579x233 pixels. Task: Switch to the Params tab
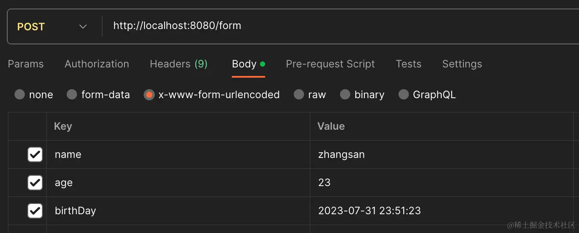tap(26, 64)
